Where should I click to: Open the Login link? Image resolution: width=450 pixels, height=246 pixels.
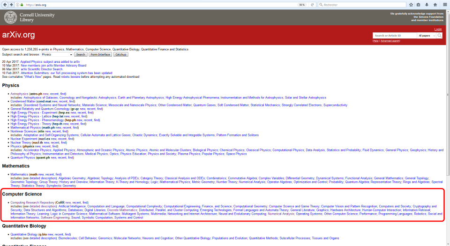pos(438,29)
